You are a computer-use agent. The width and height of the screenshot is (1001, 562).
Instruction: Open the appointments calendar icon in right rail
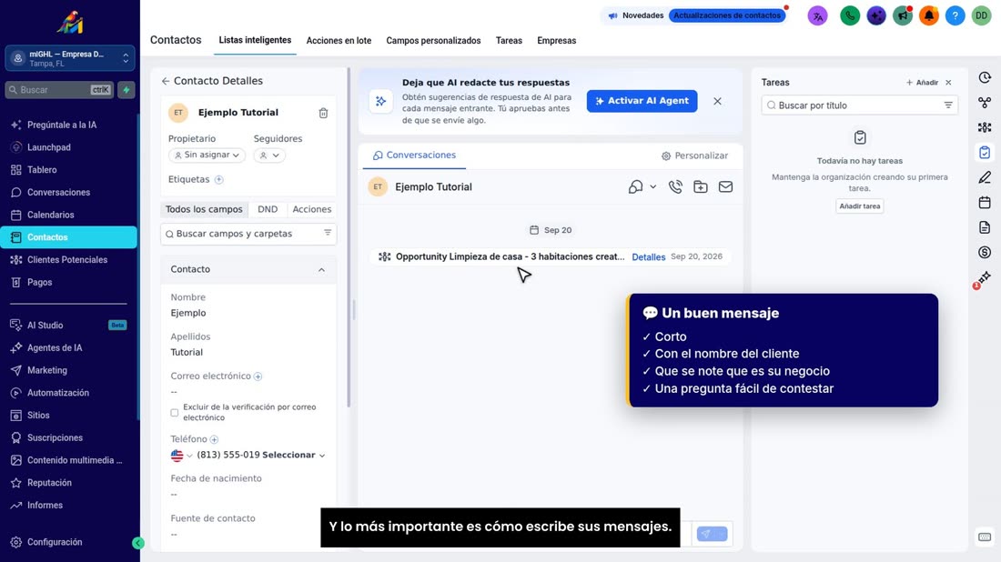pyautogui.click(x=985, y=203)
